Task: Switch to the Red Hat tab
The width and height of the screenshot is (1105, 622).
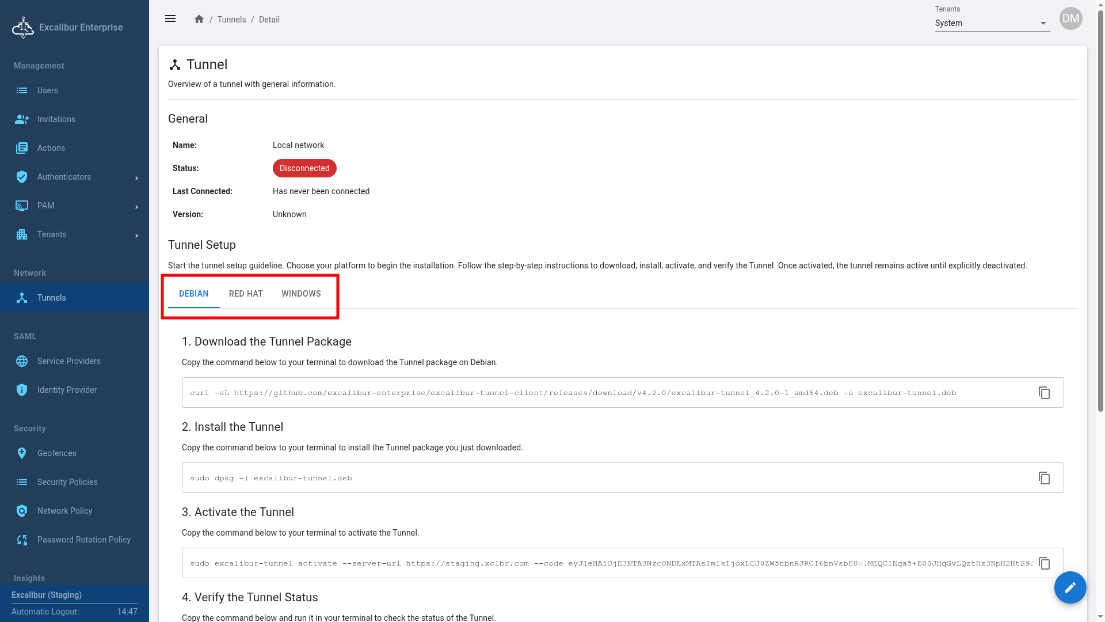Action: click(x=246, y=294)
